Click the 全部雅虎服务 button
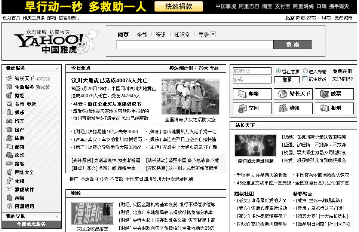Viewport: 359px width, 232px height. 31,224
